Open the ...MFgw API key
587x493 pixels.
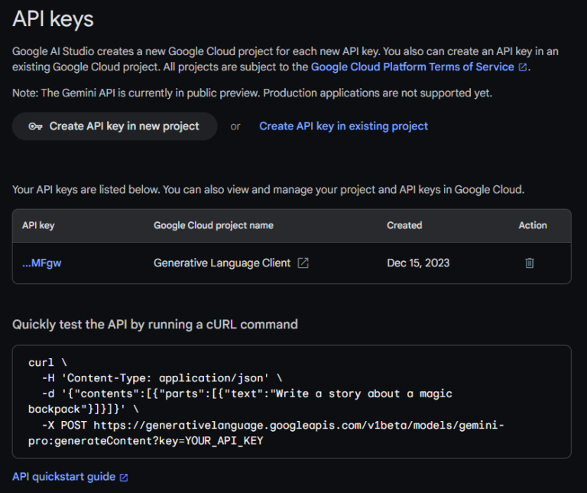pyautogui.click(x=41, y=263)
